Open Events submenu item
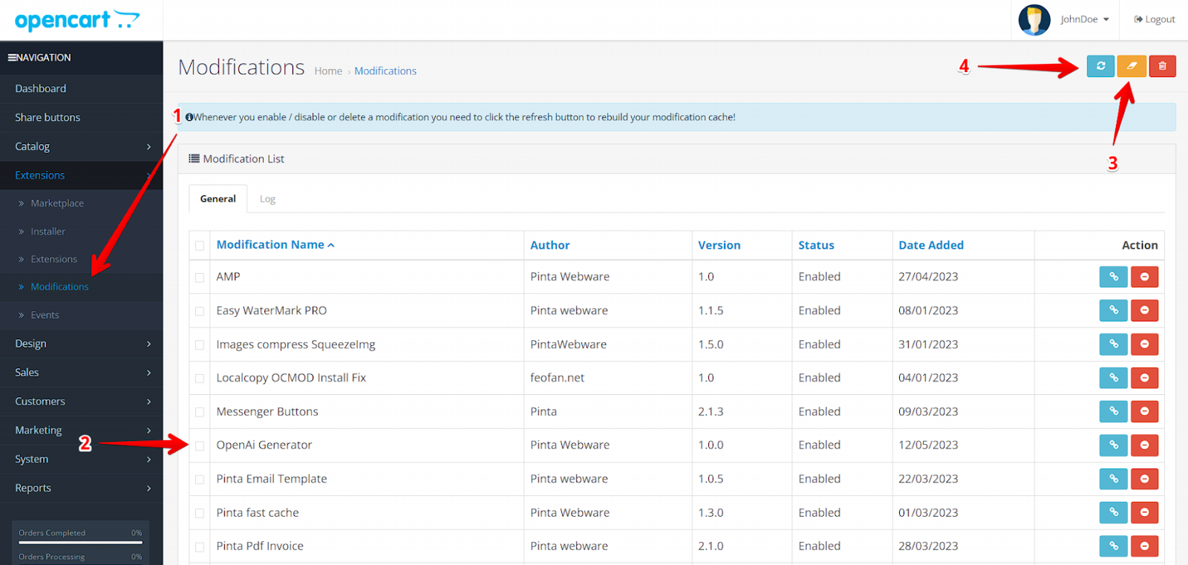The height and width of the screenshot is (565, 1188). (82, 315)
